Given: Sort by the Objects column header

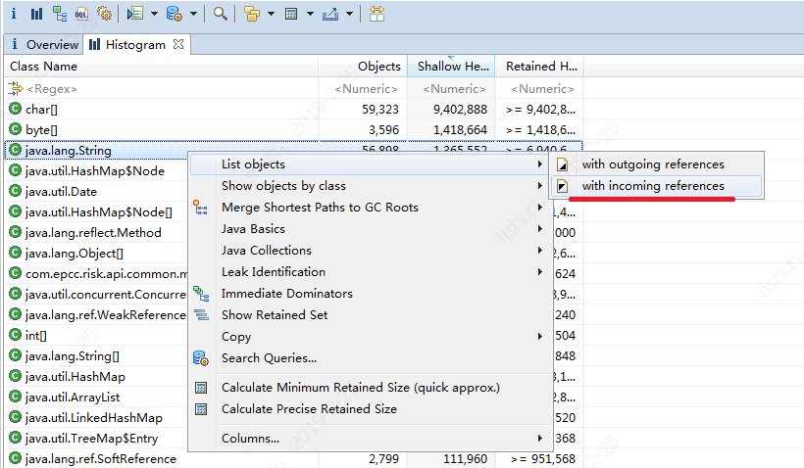Looking at the screenshot, I should pos(363,67).
